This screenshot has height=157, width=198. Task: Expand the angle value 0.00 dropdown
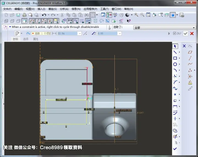click(x=120, y=33)
